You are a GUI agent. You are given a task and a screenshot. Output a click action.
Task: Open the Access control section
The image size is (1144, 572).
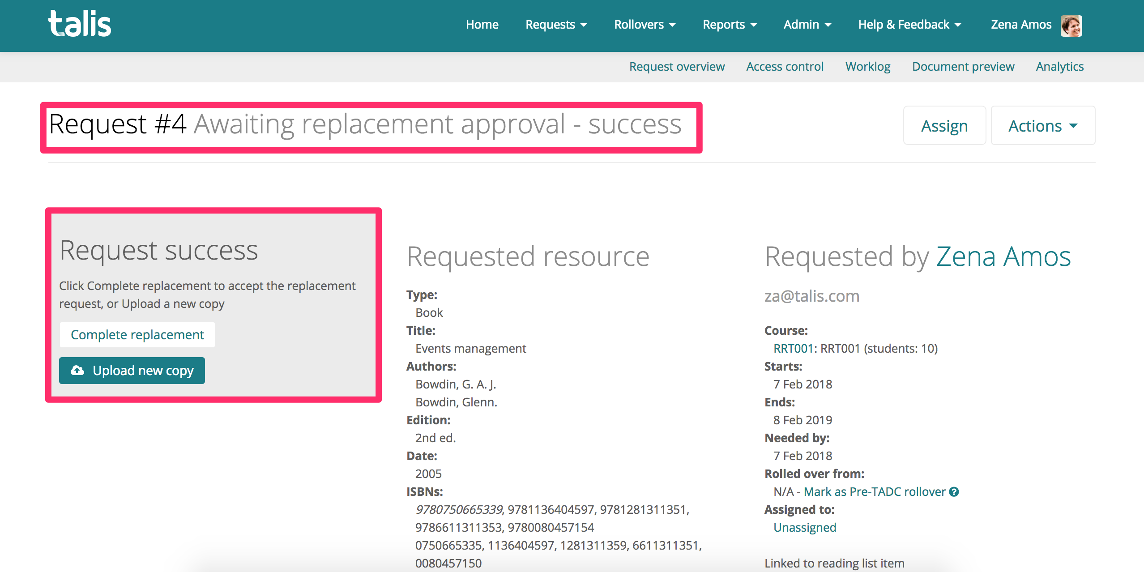(x=785, y=67)
